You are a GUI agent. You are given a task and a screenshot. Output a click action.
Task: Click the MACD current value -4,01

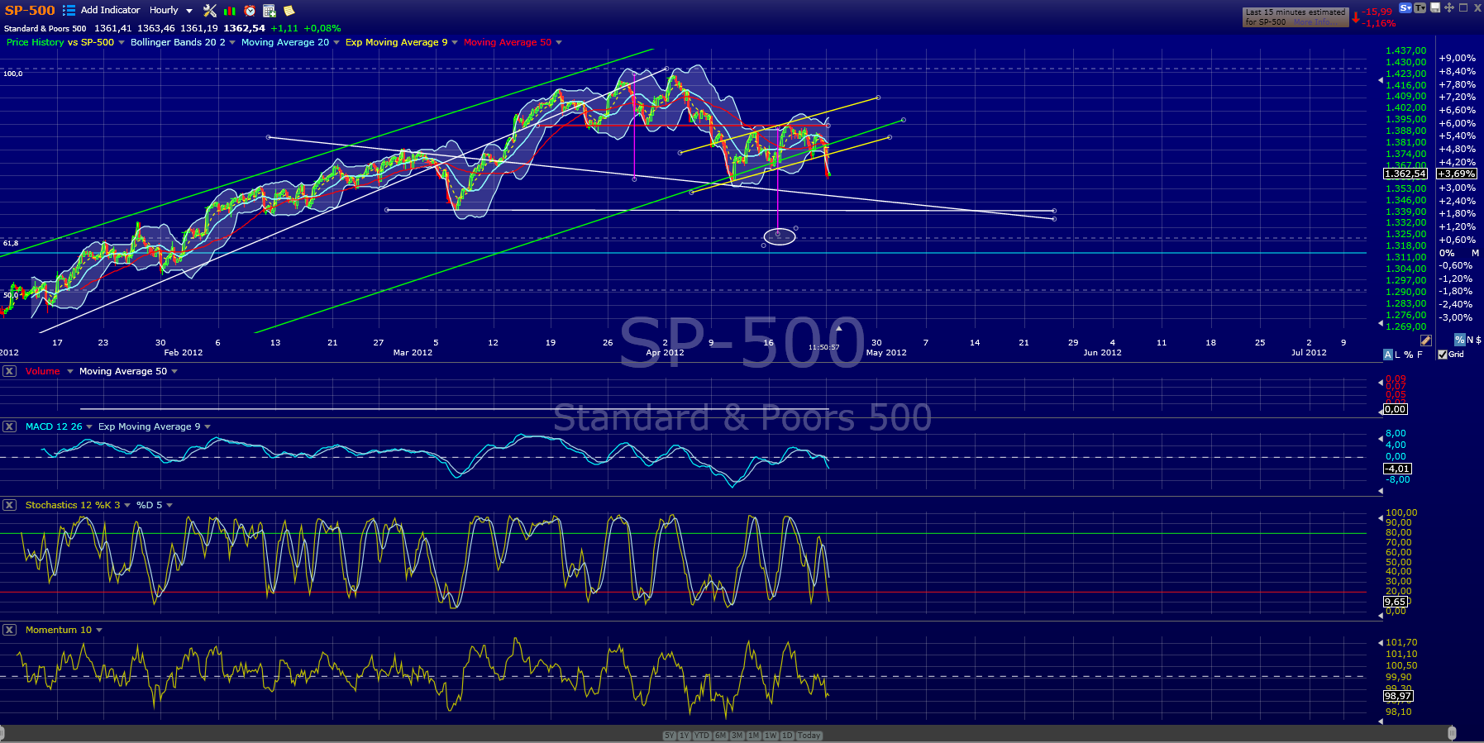tap(1397, 469)
